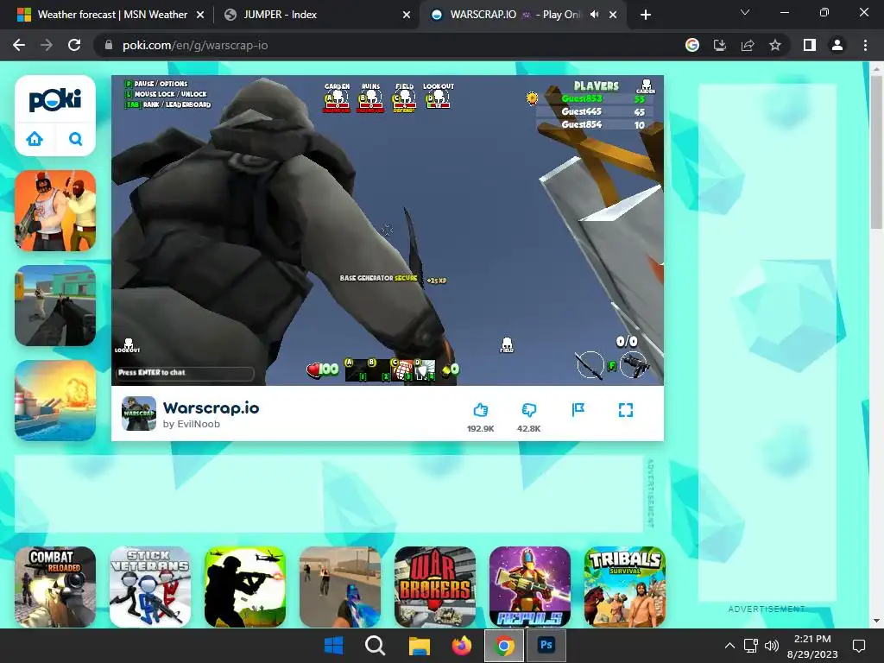Open File Explorer from taskbar
The height and width of the screenshot is (663, 884).
[419, 646]
